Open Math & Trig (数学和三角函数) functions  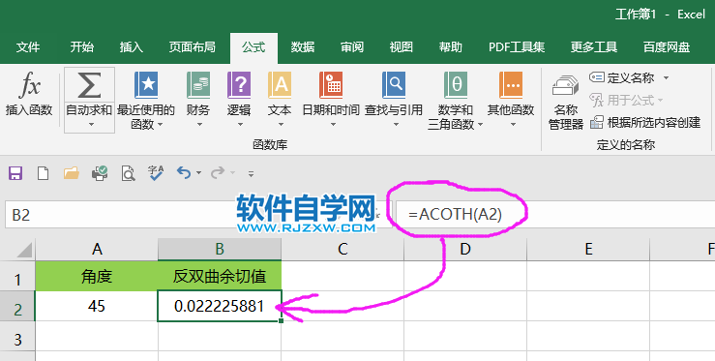tap(455, 101)
